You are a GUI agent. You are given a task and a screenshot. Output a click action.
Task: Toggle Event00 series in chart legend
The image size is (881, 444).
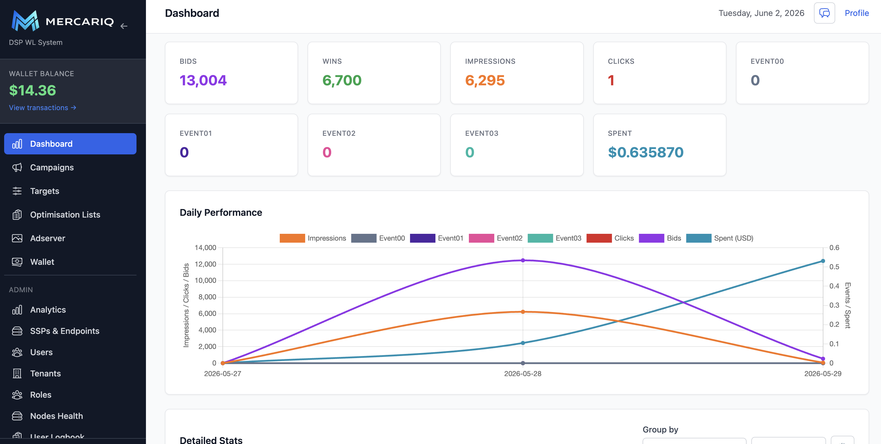tap(378, 238)
